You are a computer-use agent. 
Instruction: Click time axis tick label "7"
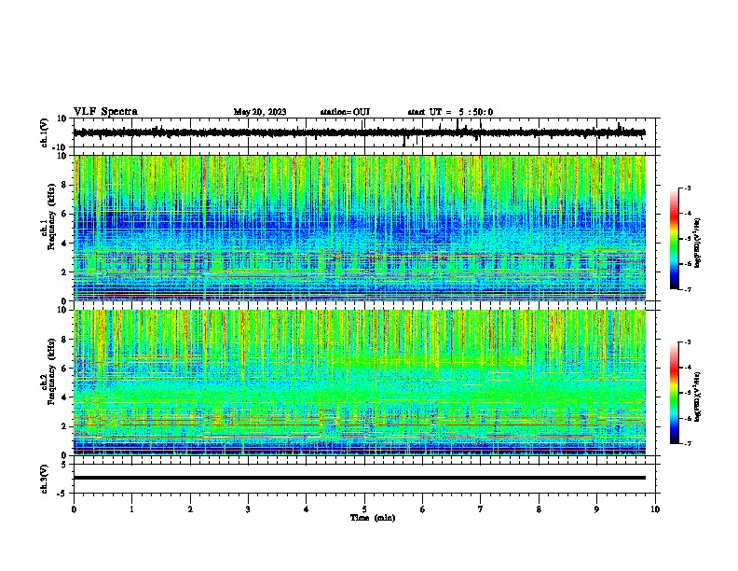pyautogui.click(x=481, y=509)
